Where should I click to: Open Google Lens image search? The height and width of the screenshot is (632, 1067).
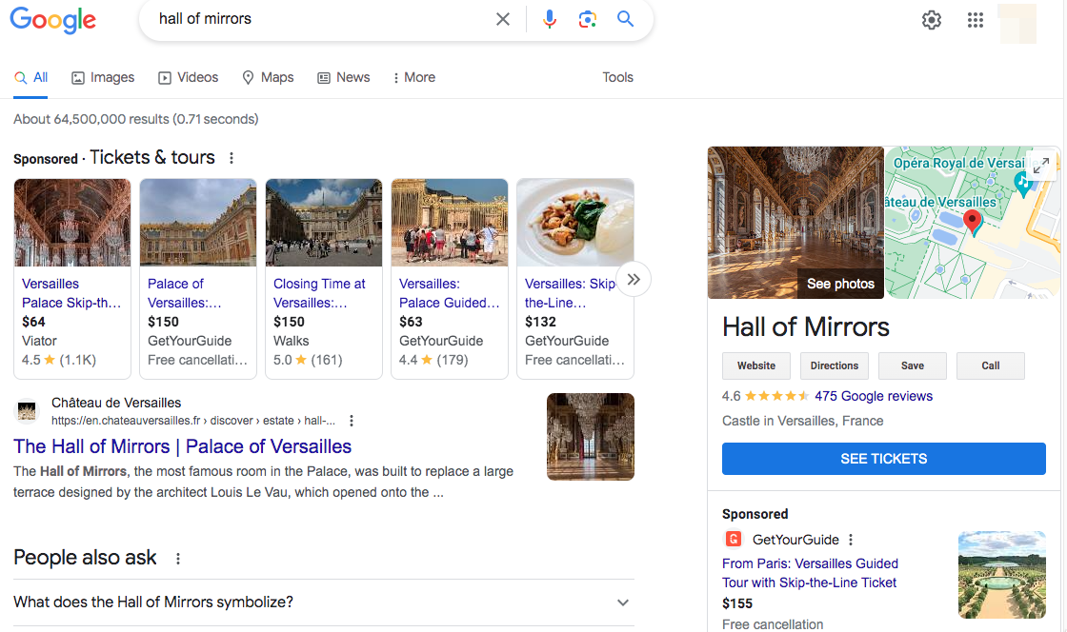pyautogui.click(x=587, y=19)
